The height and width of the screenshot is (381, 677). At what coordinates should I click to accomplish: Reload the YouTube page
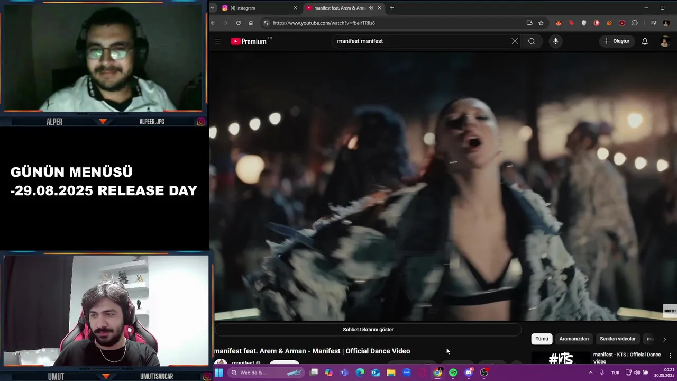coord(239,23)
